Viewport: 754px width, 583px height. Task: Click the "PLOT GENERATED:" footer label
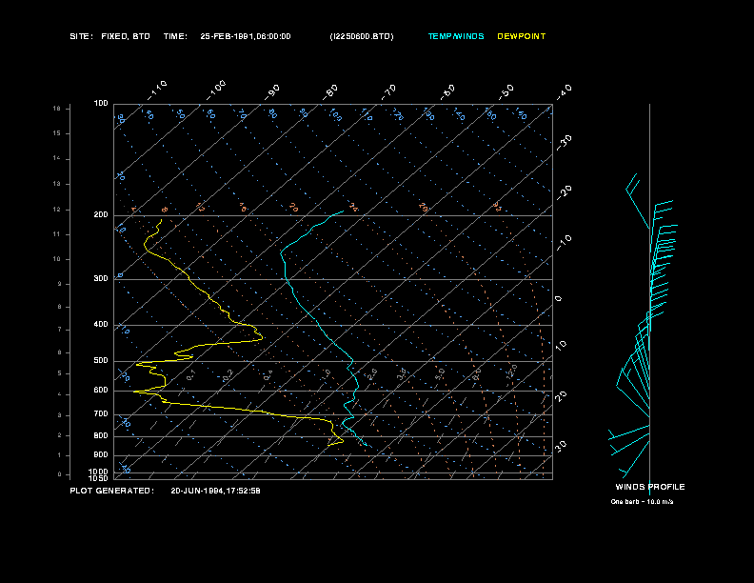112,491
